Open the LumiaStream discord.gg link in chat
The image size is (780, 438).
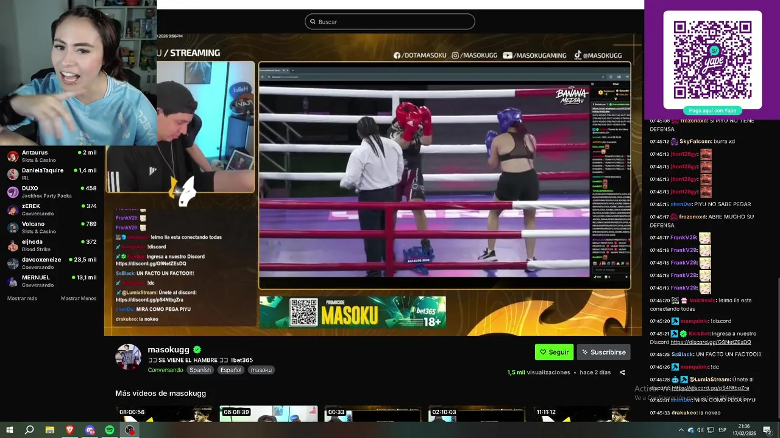[711, 388]
